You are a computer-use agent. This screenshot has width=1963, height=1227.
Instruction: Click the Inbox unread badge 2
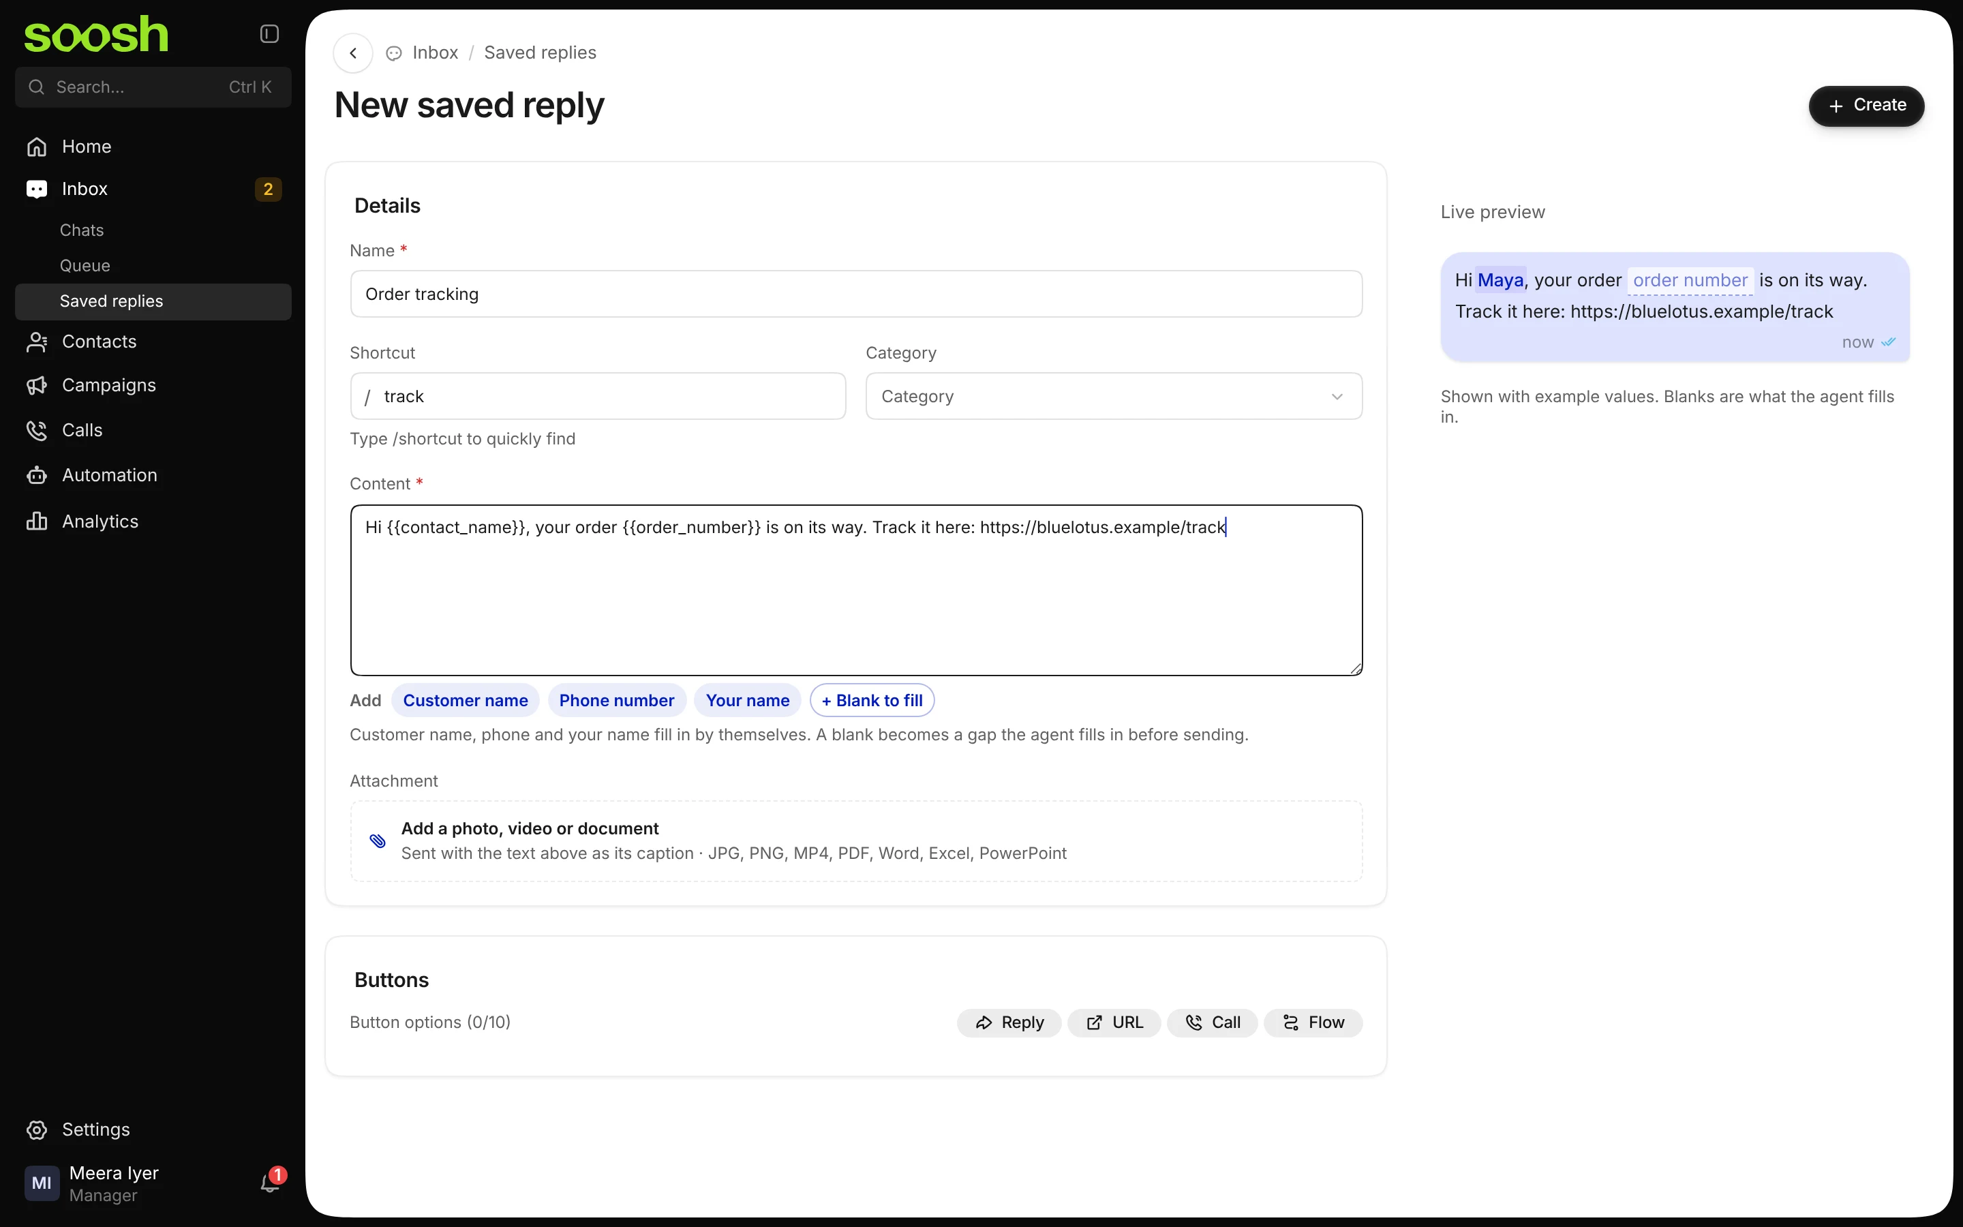click(269, 189)
